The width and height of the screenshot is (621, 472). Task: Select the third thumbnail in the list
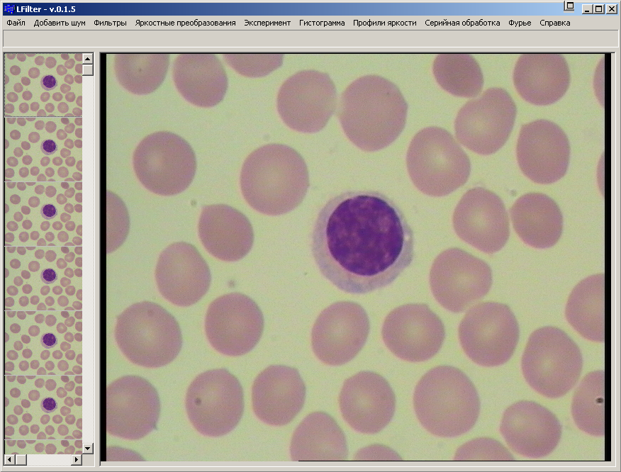point(43,214)
